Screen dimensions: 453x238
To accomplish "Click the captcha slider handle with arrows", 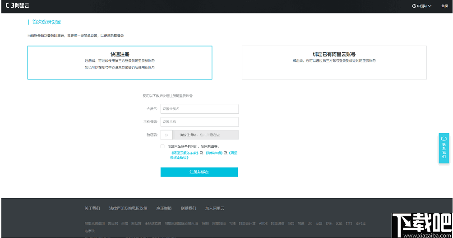I will (x=166, y=135).
